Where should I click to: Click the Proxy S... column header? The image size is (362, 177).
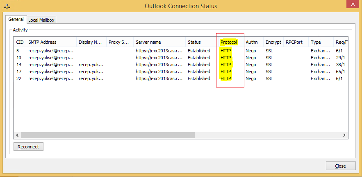click(x=120, y=42)
